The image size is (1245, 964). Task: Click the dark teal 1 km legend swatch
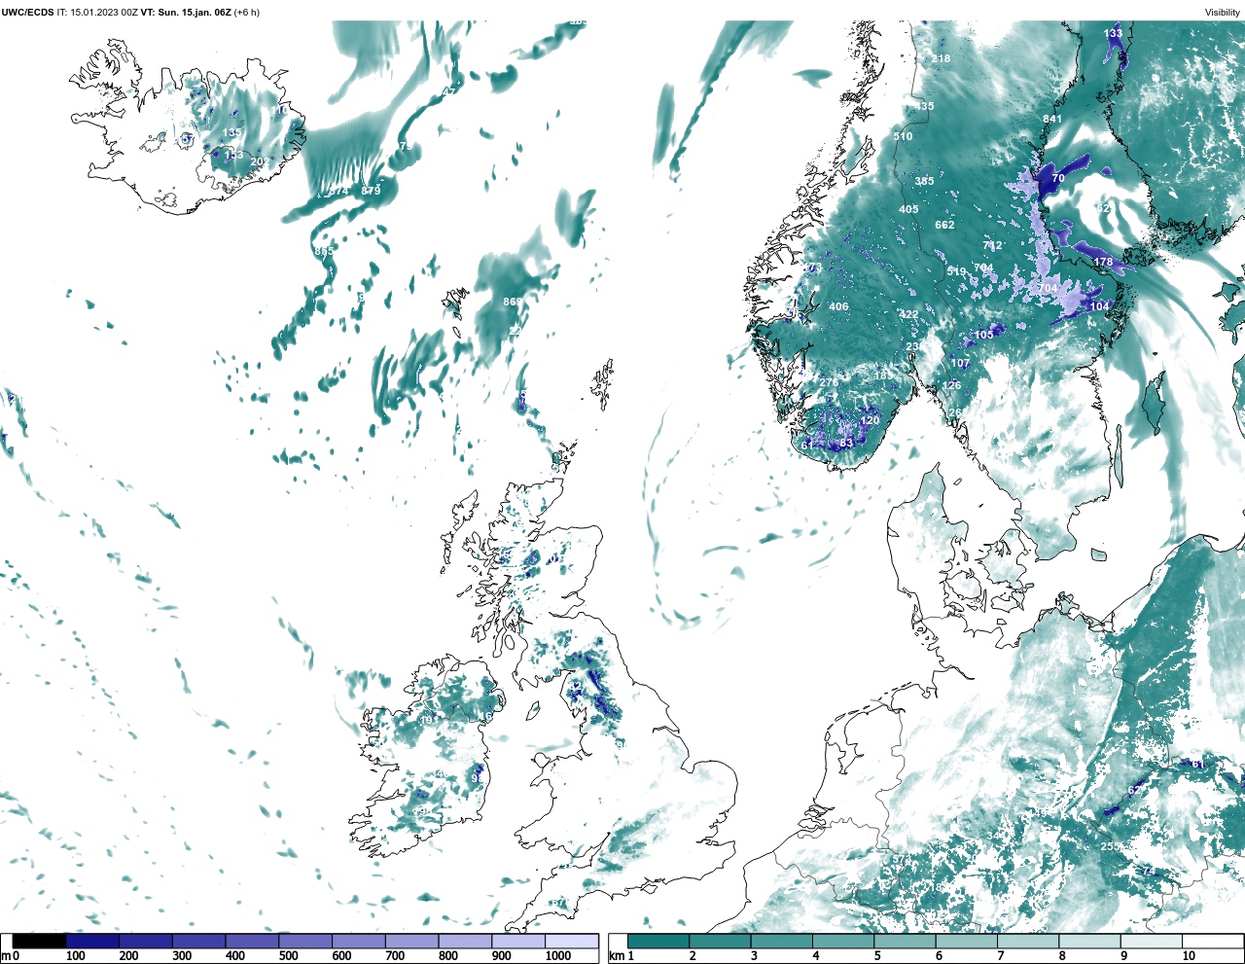pos(658,941)
